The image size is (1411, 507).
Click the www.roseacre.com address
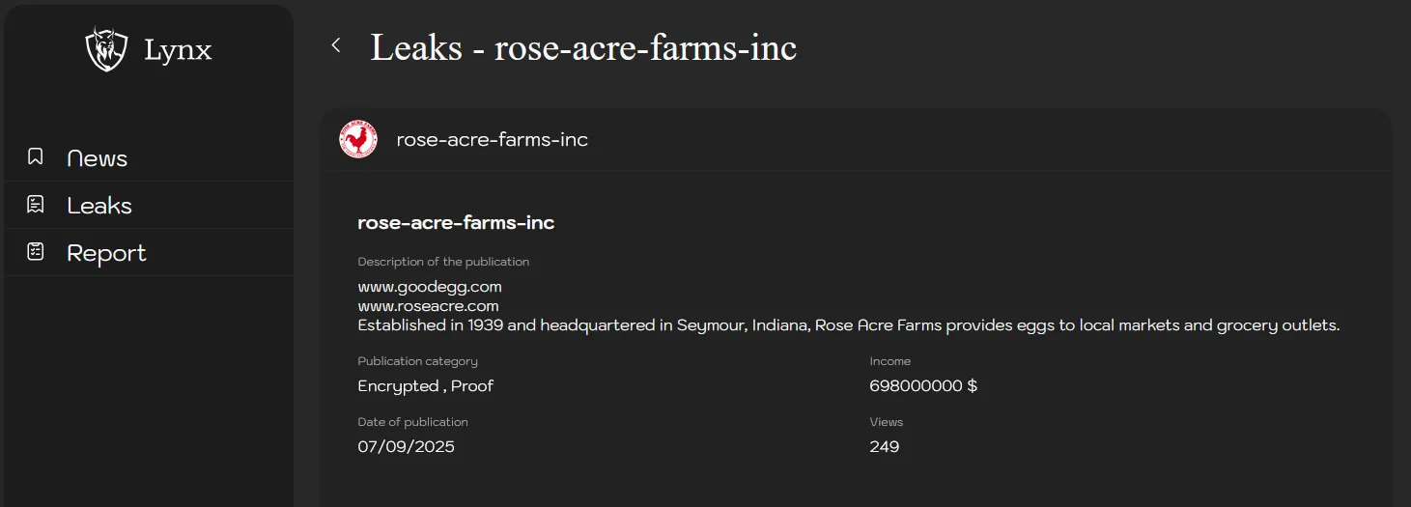coord(428,306)
